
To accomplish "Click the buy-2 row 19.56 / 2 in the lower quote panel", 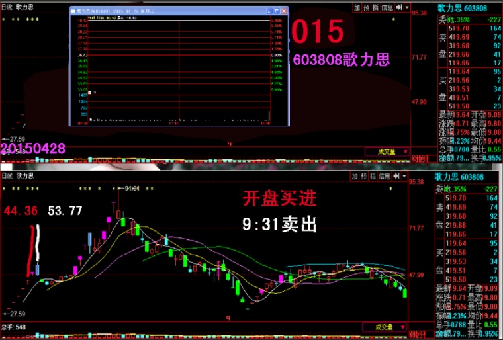I will [x=472, y=253].
